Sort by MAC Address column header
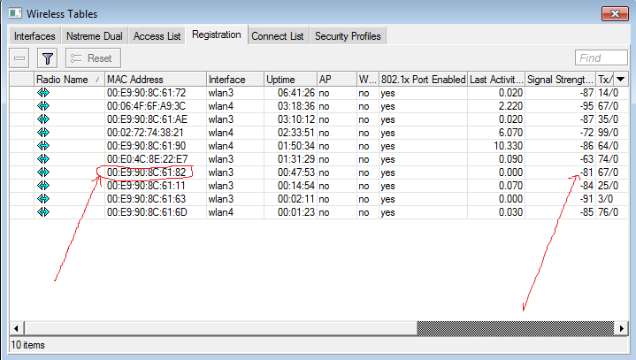This screenshot has height=360, width=636. [x=156, y=80]
